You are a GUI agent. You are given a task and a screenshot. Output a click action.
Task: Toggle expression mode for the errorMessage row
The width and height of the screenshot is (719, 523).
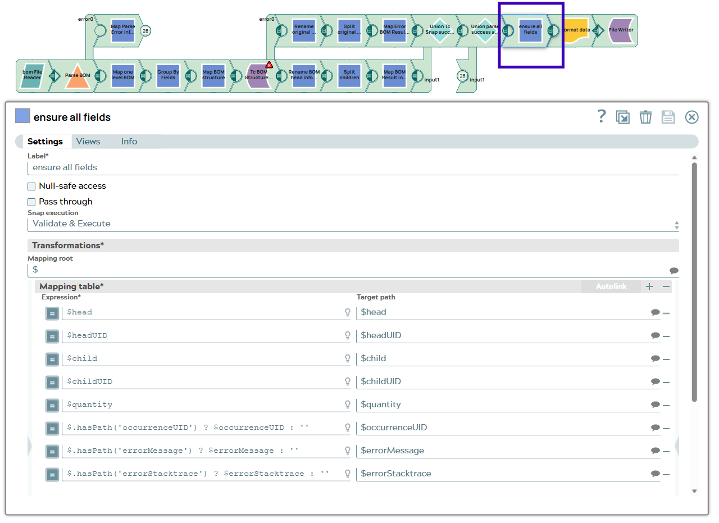(x=52, y=451)
